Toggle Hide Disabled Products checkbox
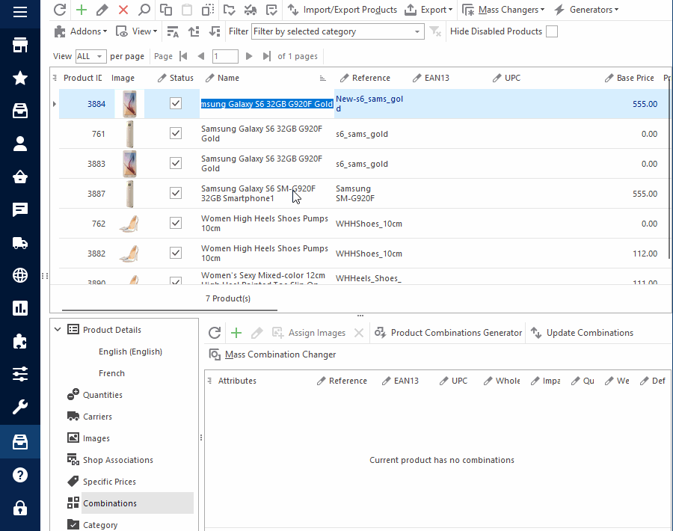This screenshot has width=673, height=531. click(552, 31)
